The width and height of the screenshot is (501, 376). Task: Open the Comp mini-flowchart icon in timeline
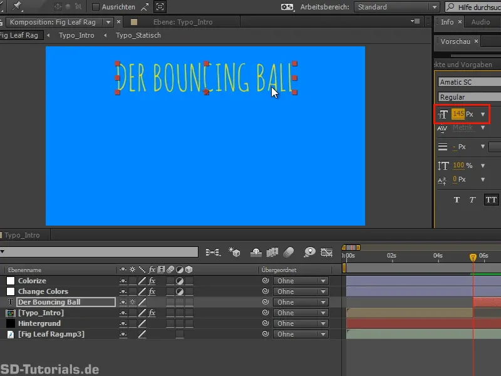pos(213,253)
